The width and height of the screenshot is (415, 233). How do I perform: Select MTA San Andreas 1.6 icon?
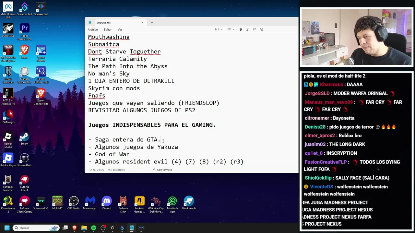click(x=8, y=96)
